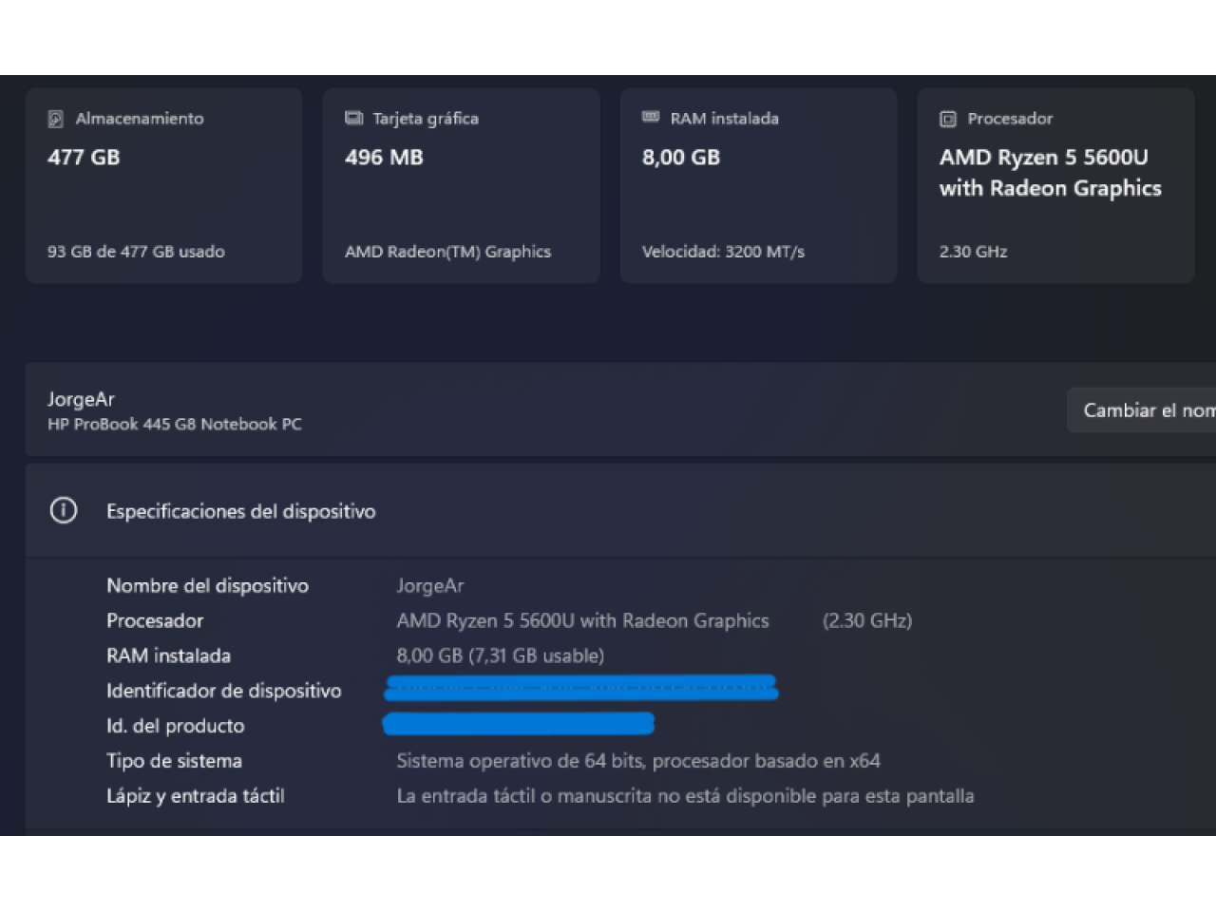The height and width of the screenshot is (912, 1216).
Task: Click the storage icon beside Almacenamiento
Action: (x=56, y=119)
